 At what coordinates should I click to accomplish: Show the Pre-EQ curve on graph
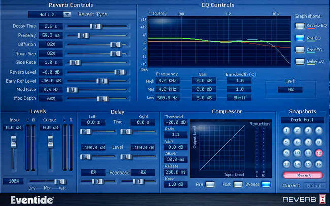[300, 38]
